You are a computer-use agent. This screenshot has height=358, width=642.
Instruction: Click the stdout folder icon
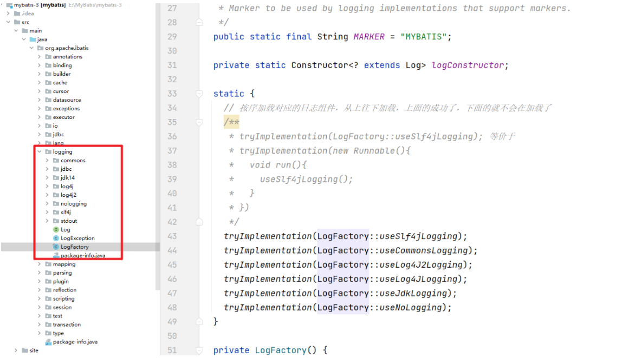pos(56,221)
